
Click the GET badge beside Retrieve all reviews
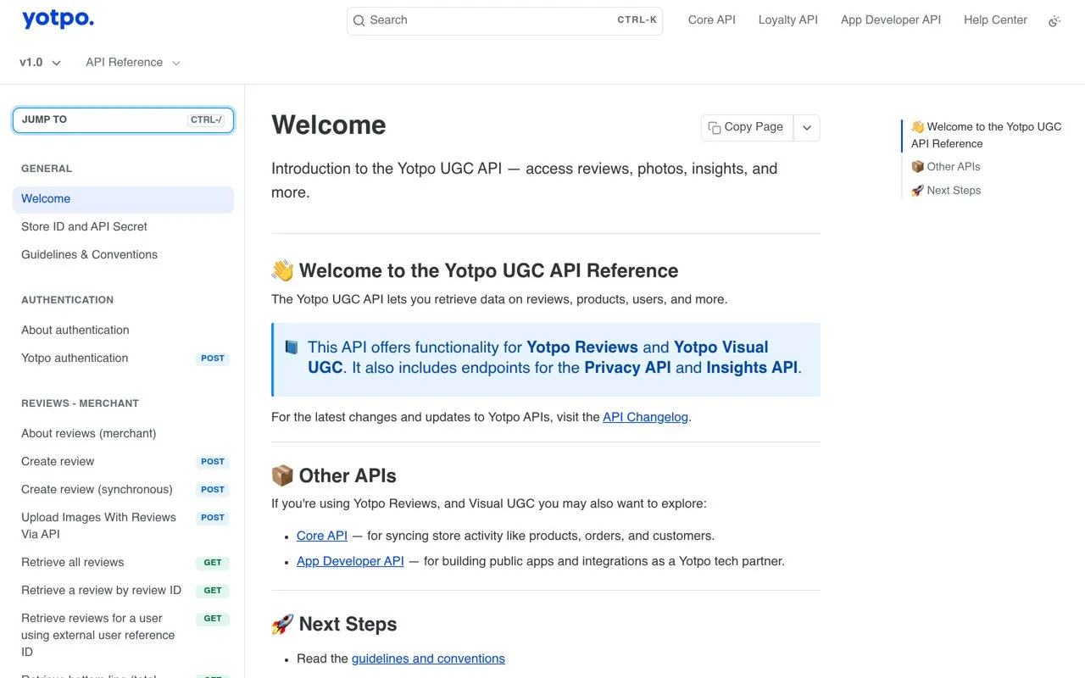213,563
